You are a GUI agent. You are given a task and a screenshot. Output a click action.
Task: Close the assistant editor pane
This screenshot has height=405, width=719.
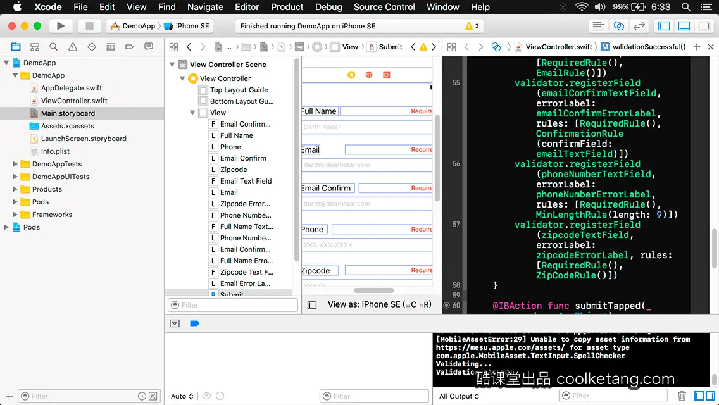tap(711, 47)
